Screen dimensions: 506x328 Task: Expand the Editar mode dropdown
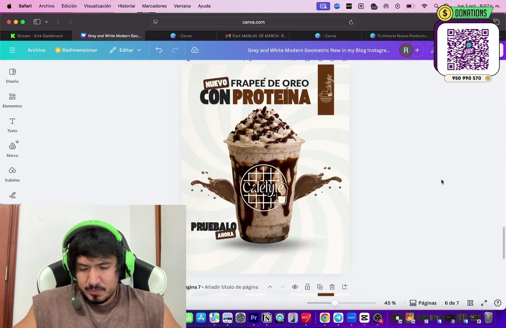139,50
